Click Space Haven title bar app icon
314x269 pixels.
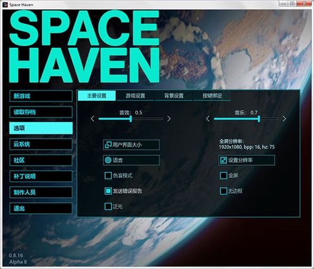5,4
